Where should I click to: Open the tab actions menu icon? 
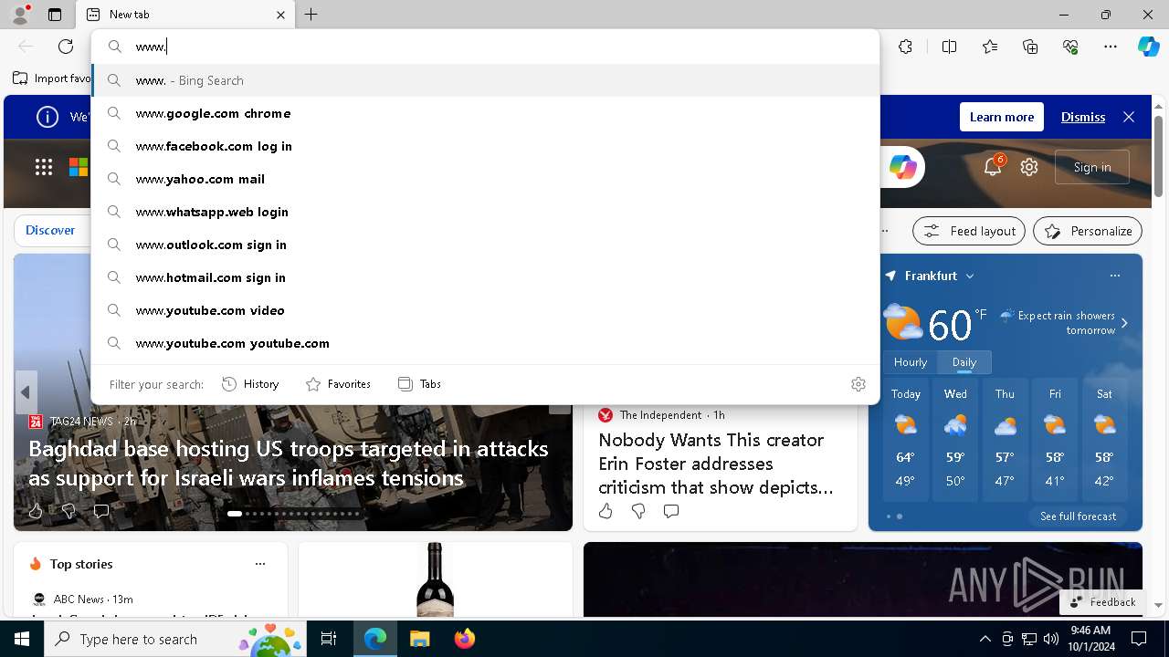point(55,15)
